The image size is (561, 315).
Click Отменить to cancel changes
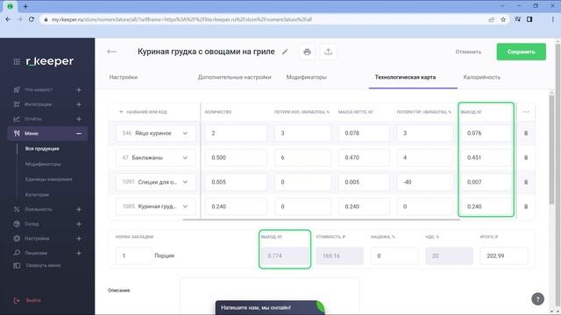click(468, 52)
